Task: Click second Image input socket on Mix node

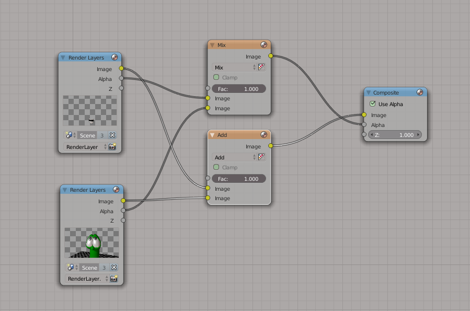Action: coord(208,108)
